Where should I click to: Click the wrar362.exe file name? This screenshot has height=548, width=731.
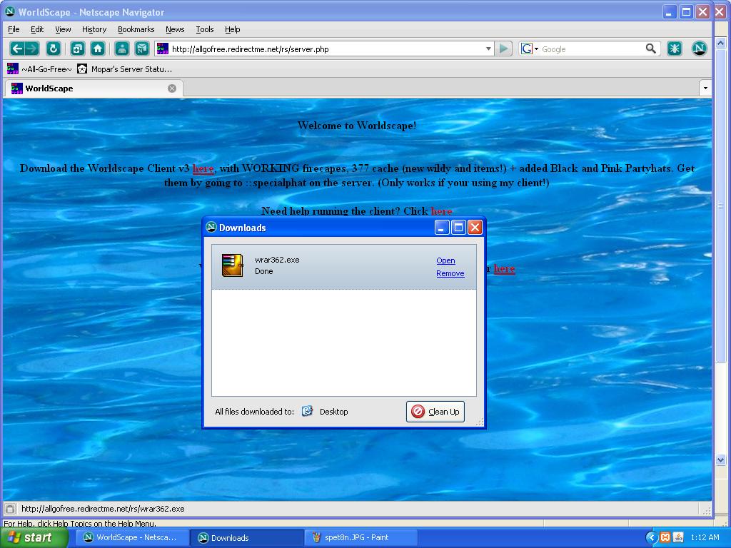277,260
